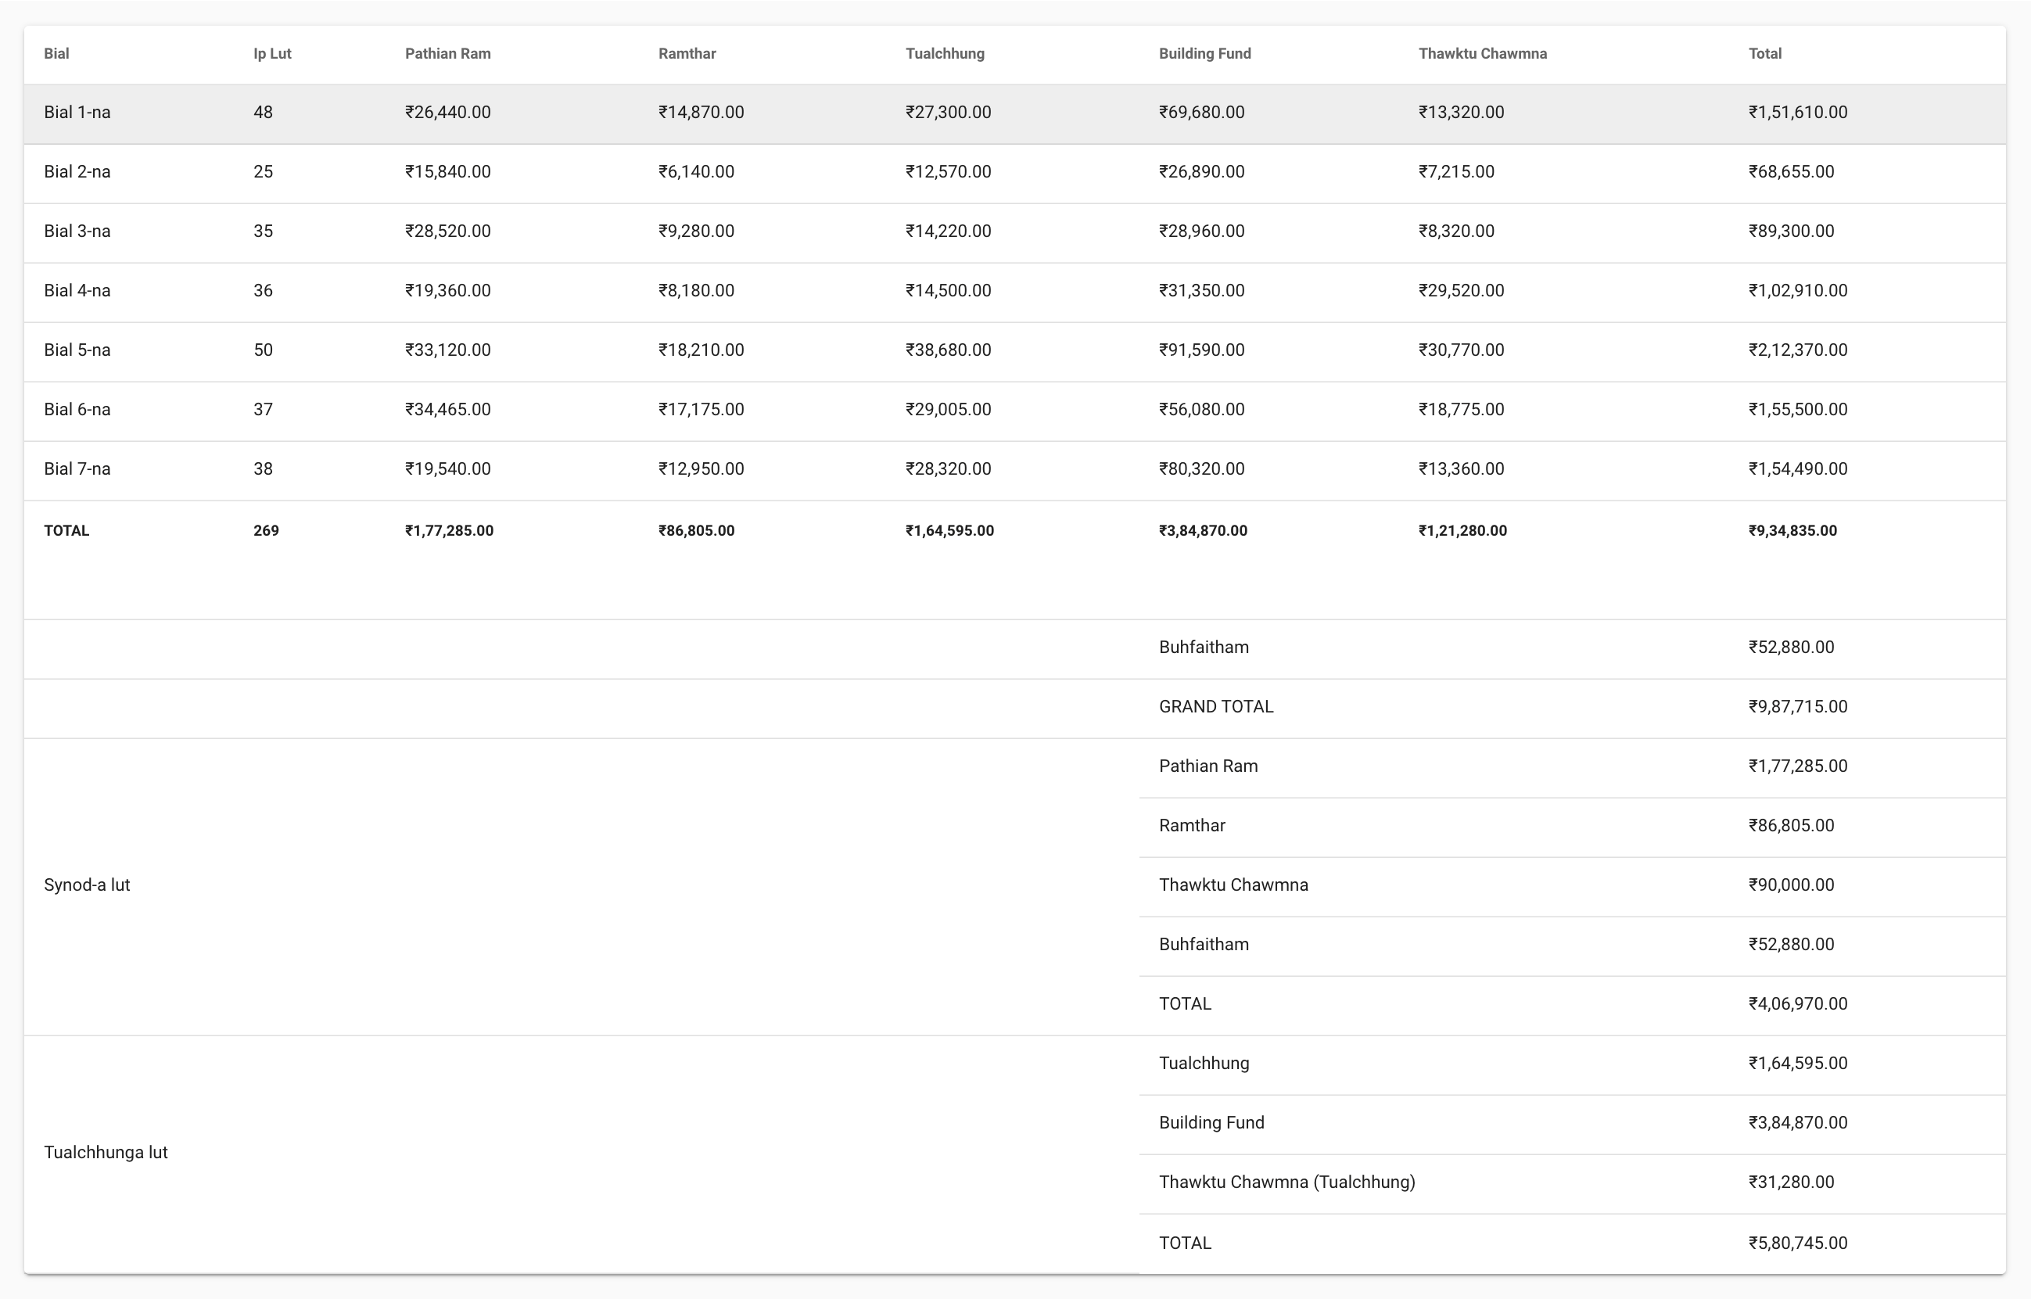Select the Bial 1-na row

[77, 113]
